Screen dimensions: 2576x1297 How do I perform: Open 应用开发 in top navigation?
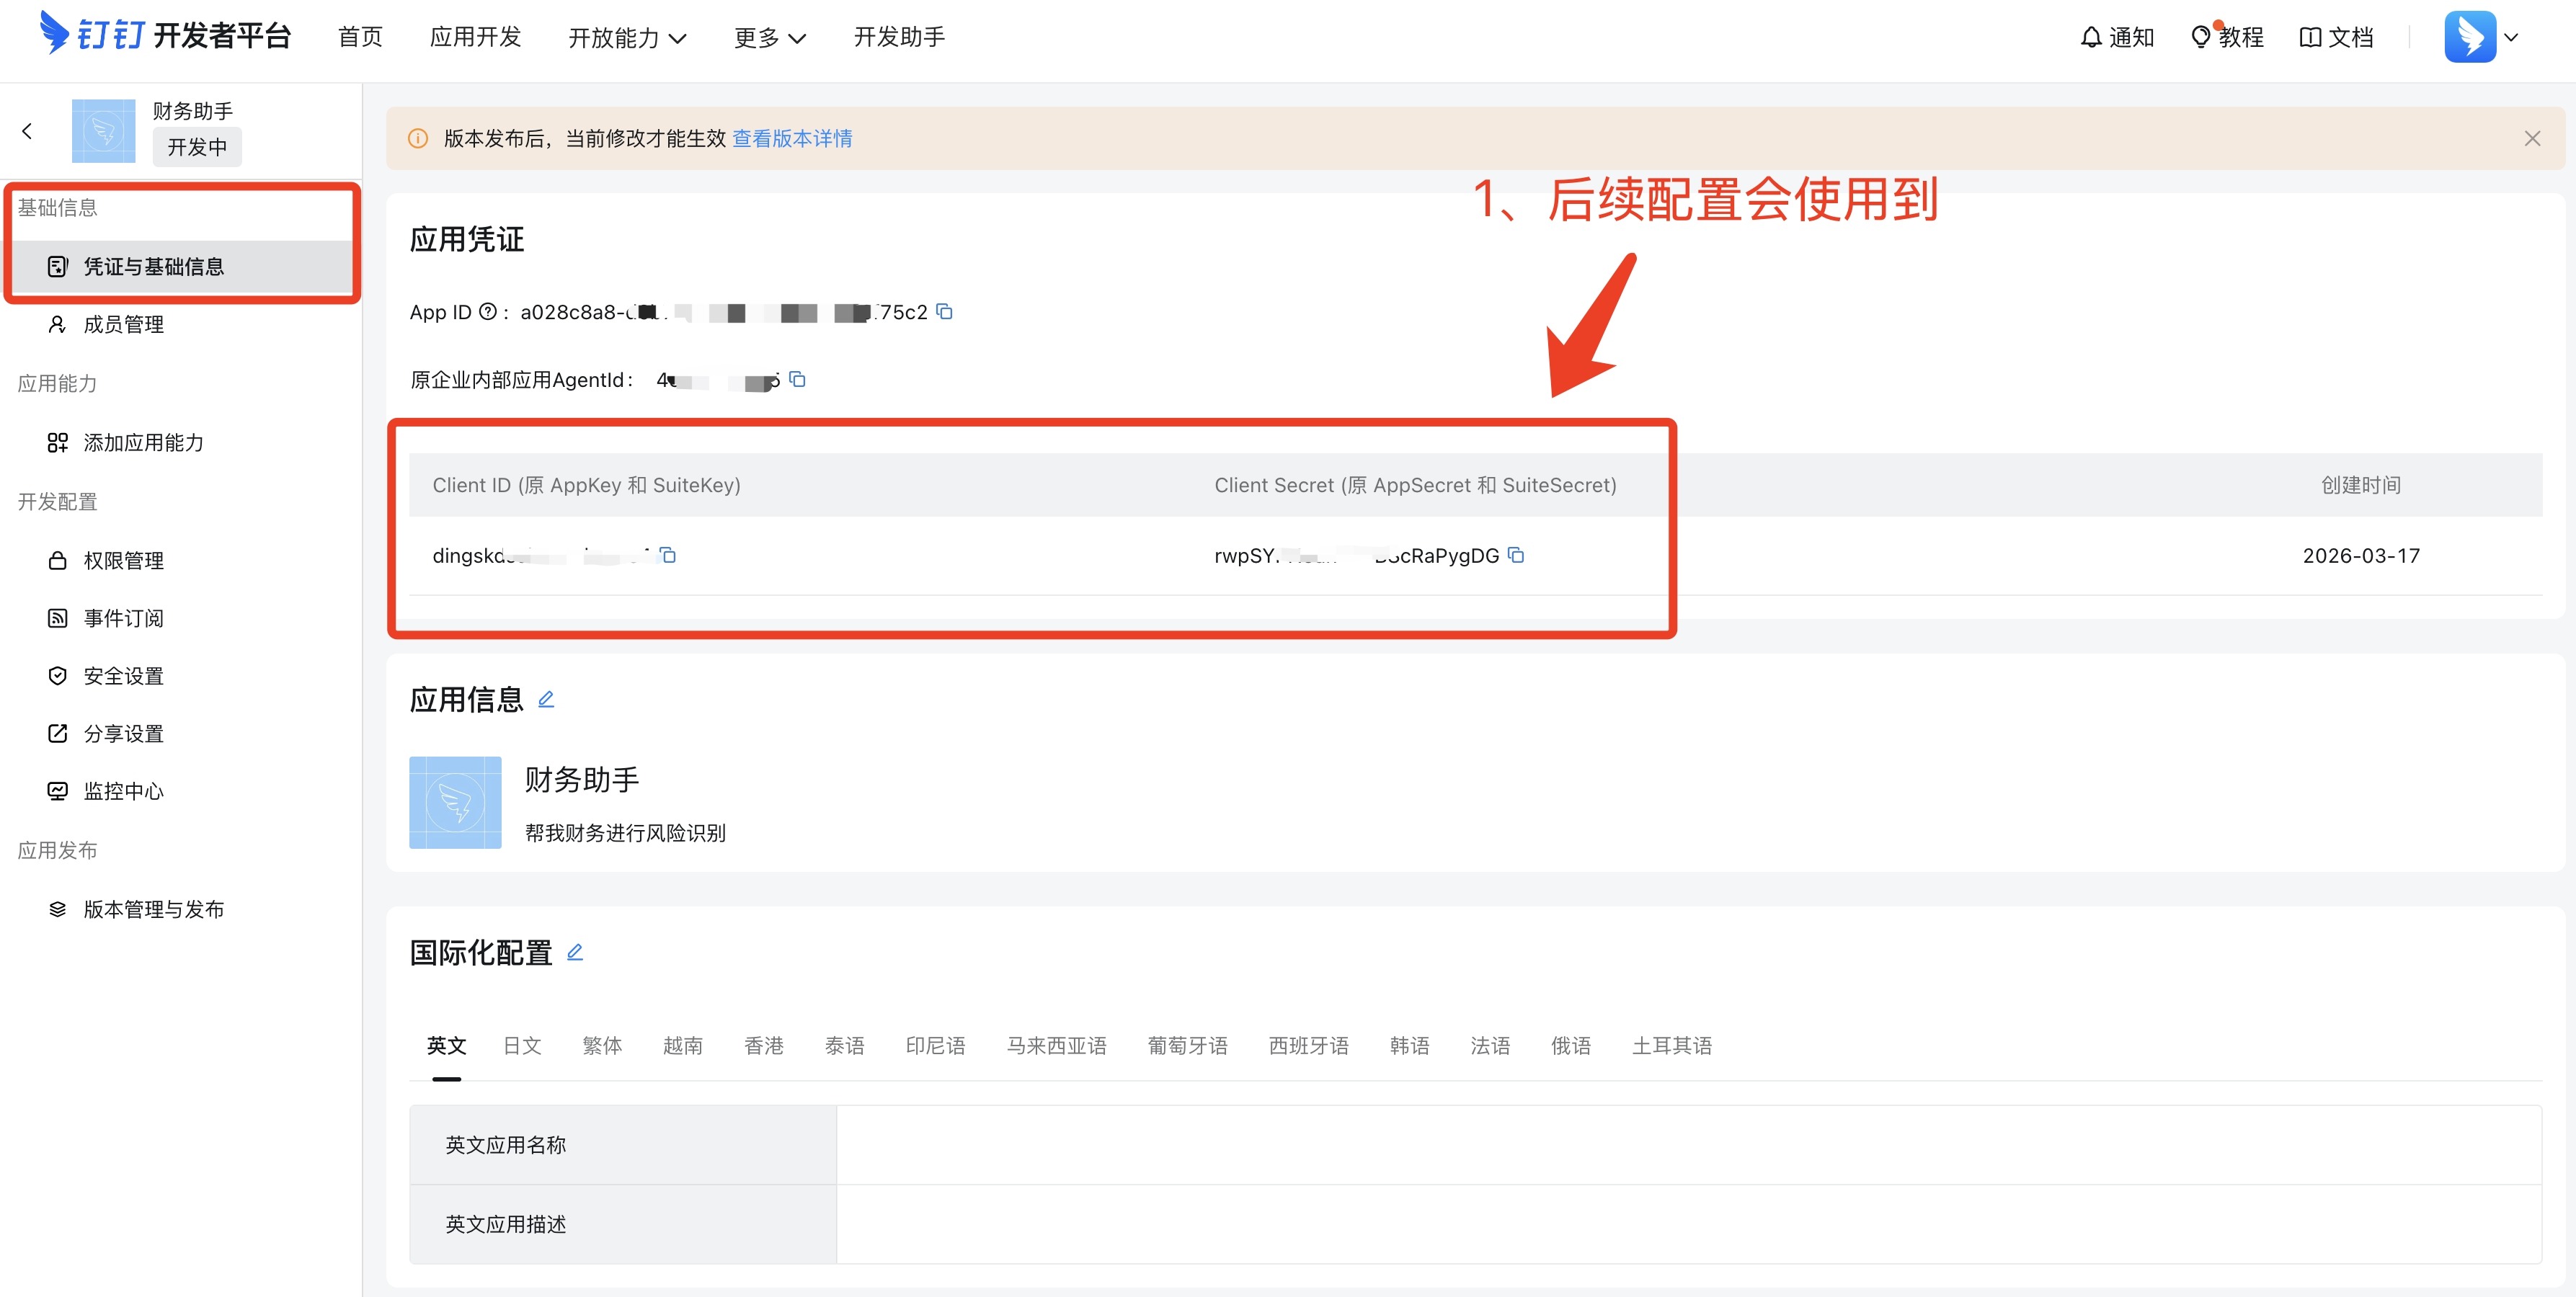coord(475,37)
